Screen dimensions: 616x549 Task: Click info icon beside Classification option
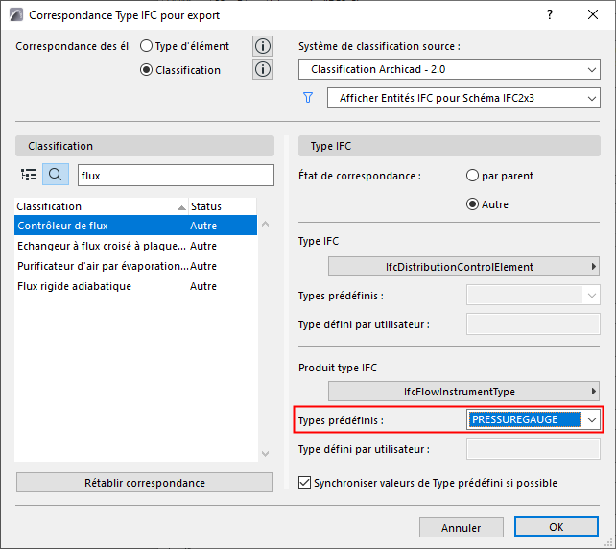pos(263,69)
